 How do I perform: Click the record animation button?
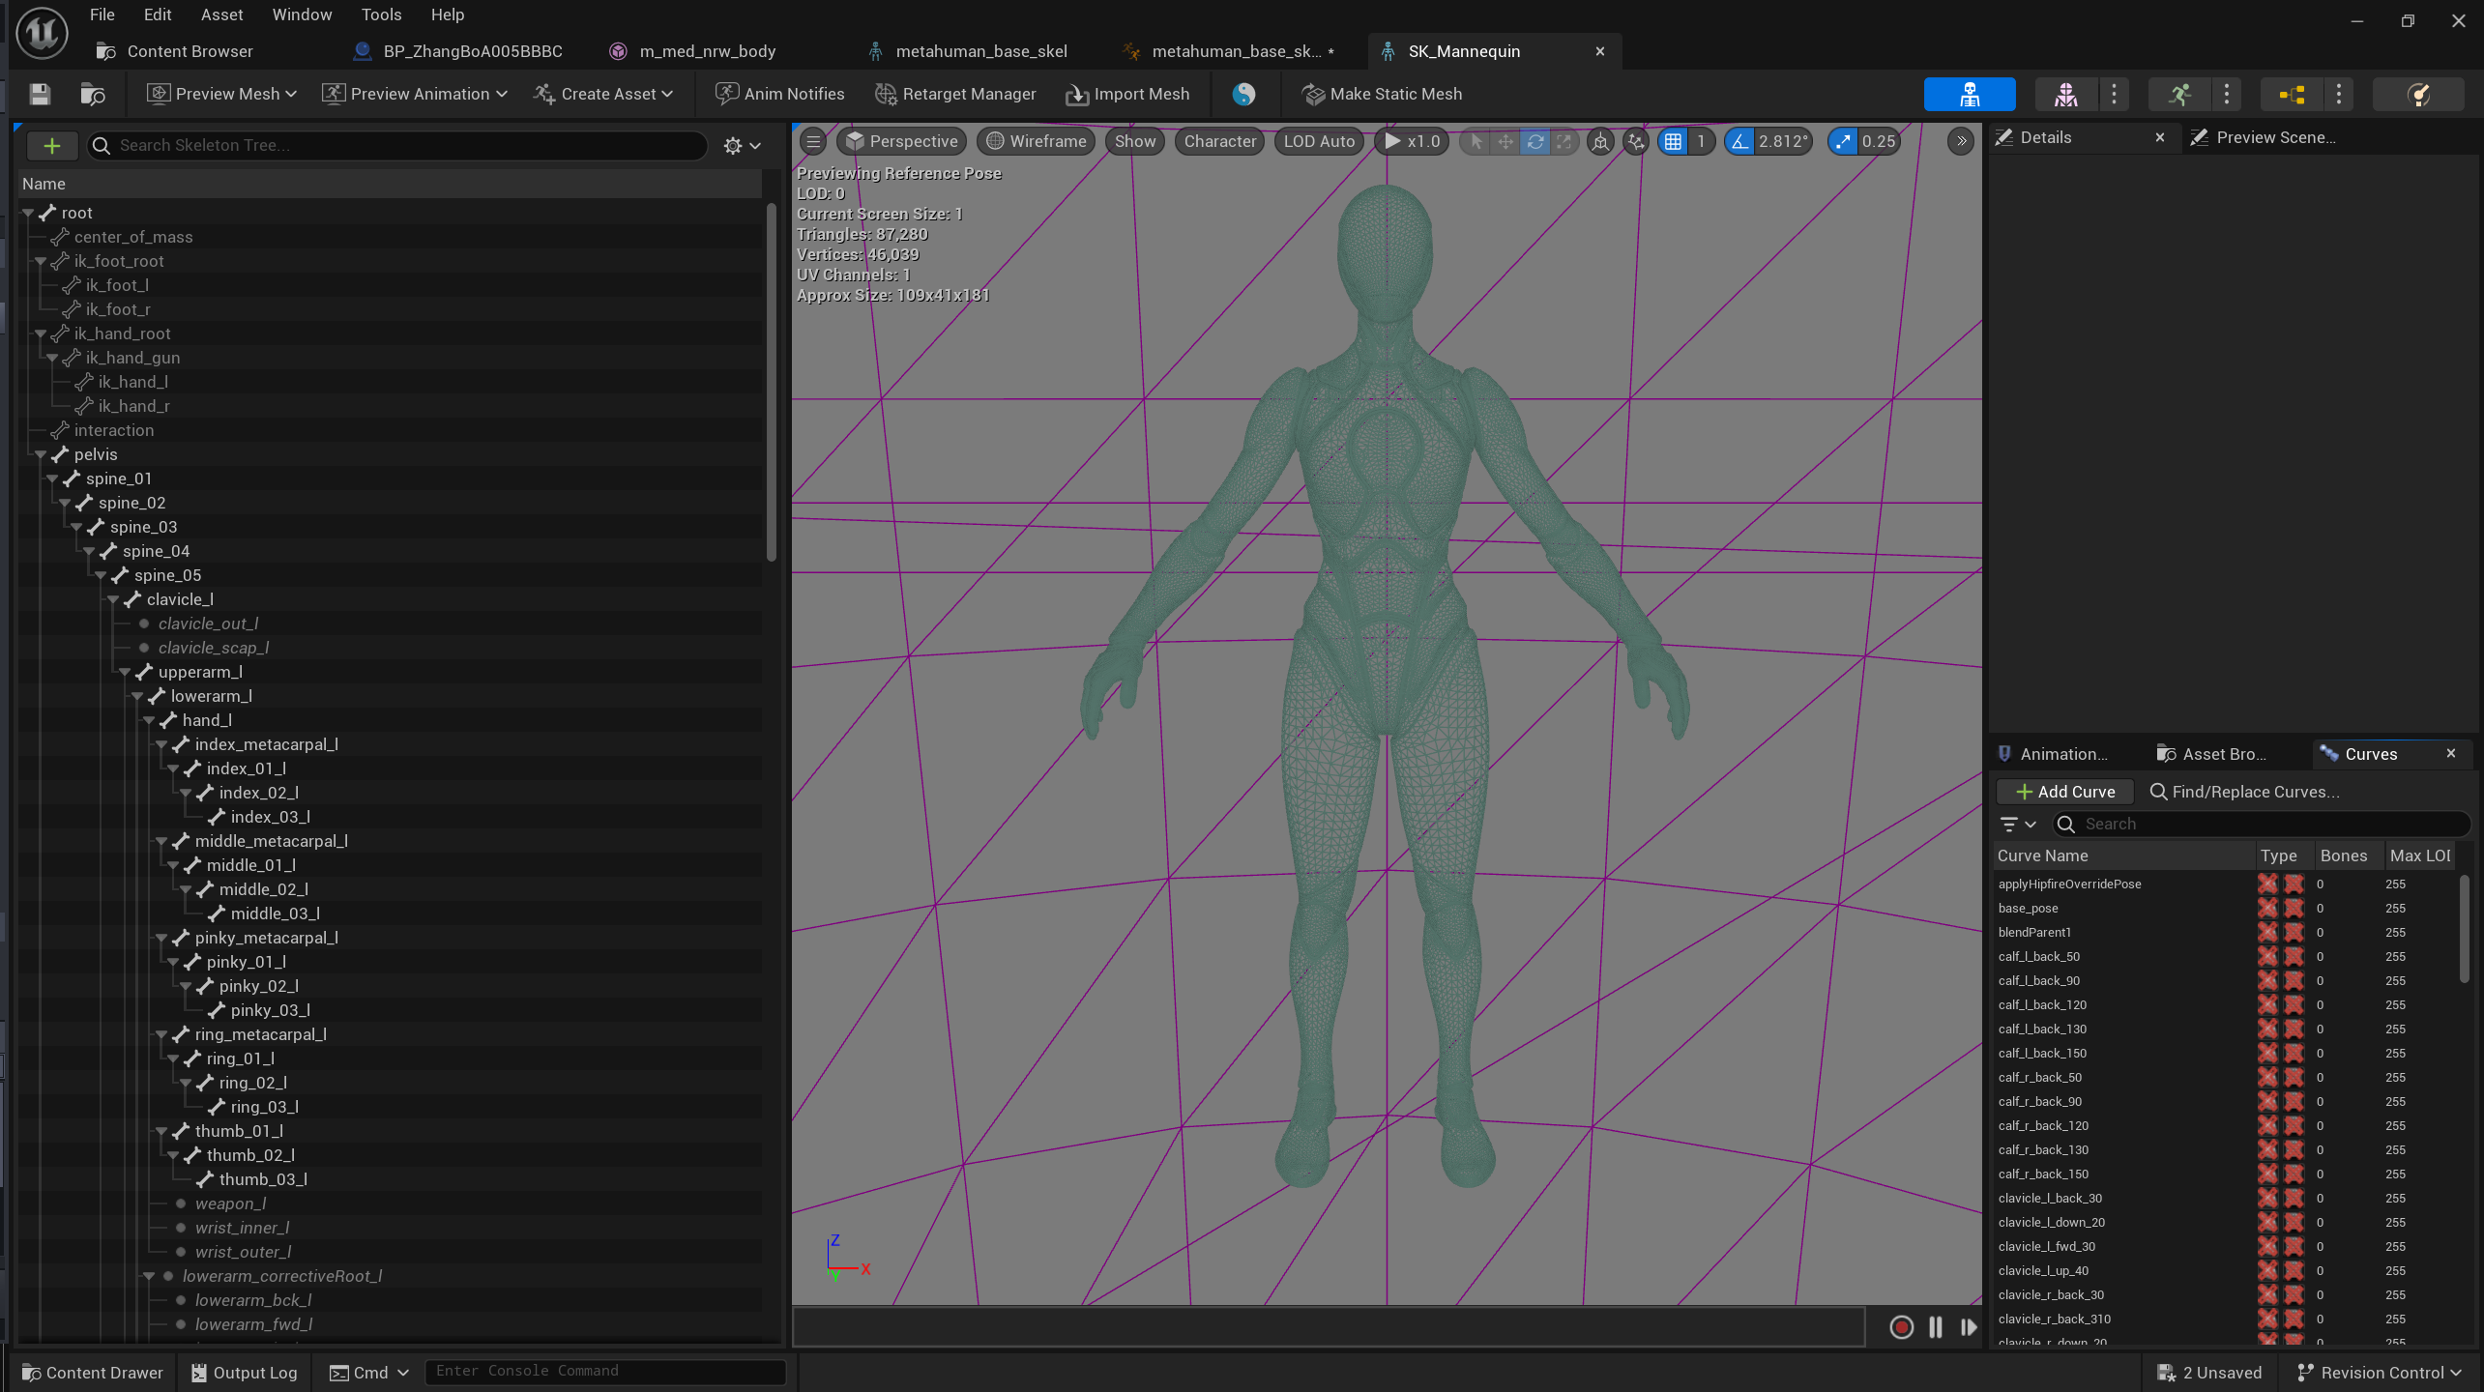click(1901, 1327)
